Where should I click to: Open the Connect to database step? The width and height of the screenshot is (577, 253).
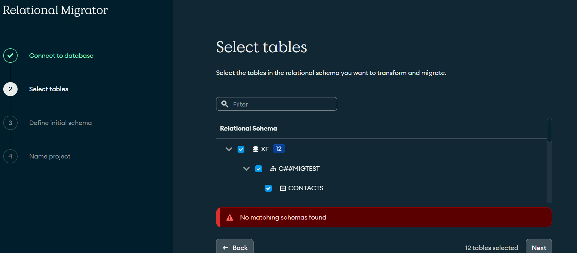pos(61,56)
